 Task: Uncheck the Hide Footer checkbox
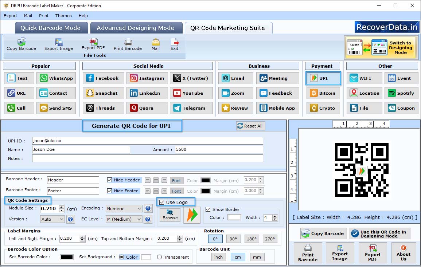110,191
